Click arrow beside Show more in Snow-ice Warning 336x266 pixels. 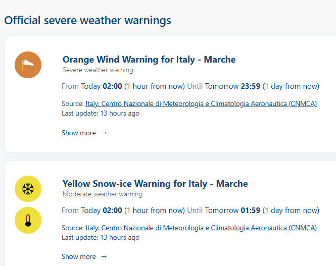tap(104, 257)
